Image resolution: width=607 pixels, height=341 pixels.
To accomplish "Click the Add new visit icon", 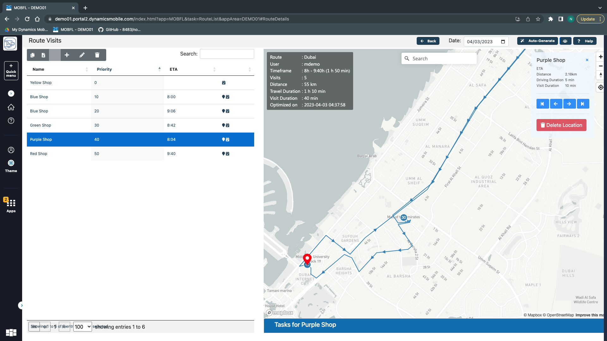I will [67, 55].
